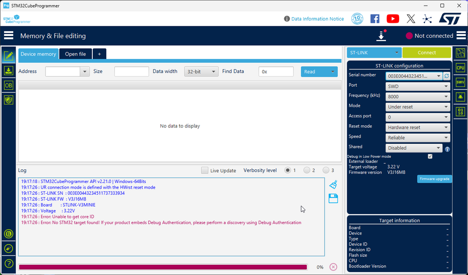Open the ST YouTube channel icon

[393, 19]
